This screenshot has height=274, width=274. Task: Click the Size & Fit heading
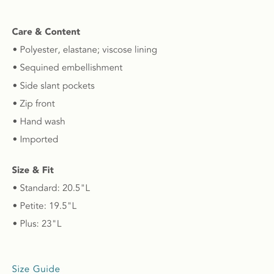[x=33, y=170]
